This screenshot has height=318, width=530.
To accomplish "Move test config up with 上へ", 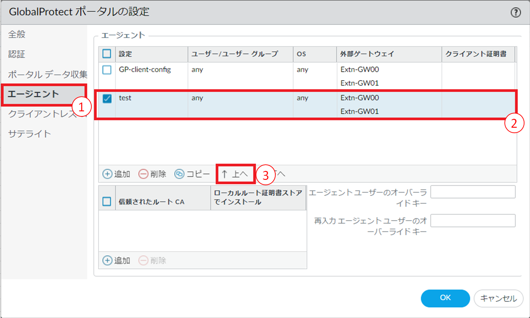I will (235, 174).
